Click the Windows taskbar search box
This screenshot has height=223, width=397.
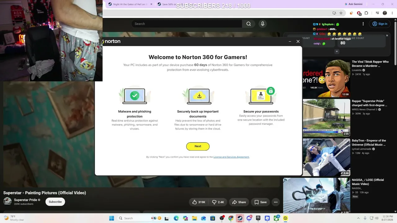click(140, 218)
